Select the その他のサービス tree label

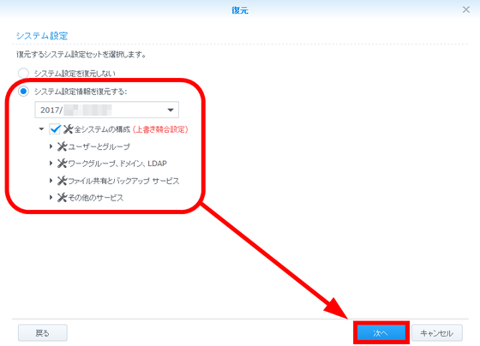(x=95, y=198)
